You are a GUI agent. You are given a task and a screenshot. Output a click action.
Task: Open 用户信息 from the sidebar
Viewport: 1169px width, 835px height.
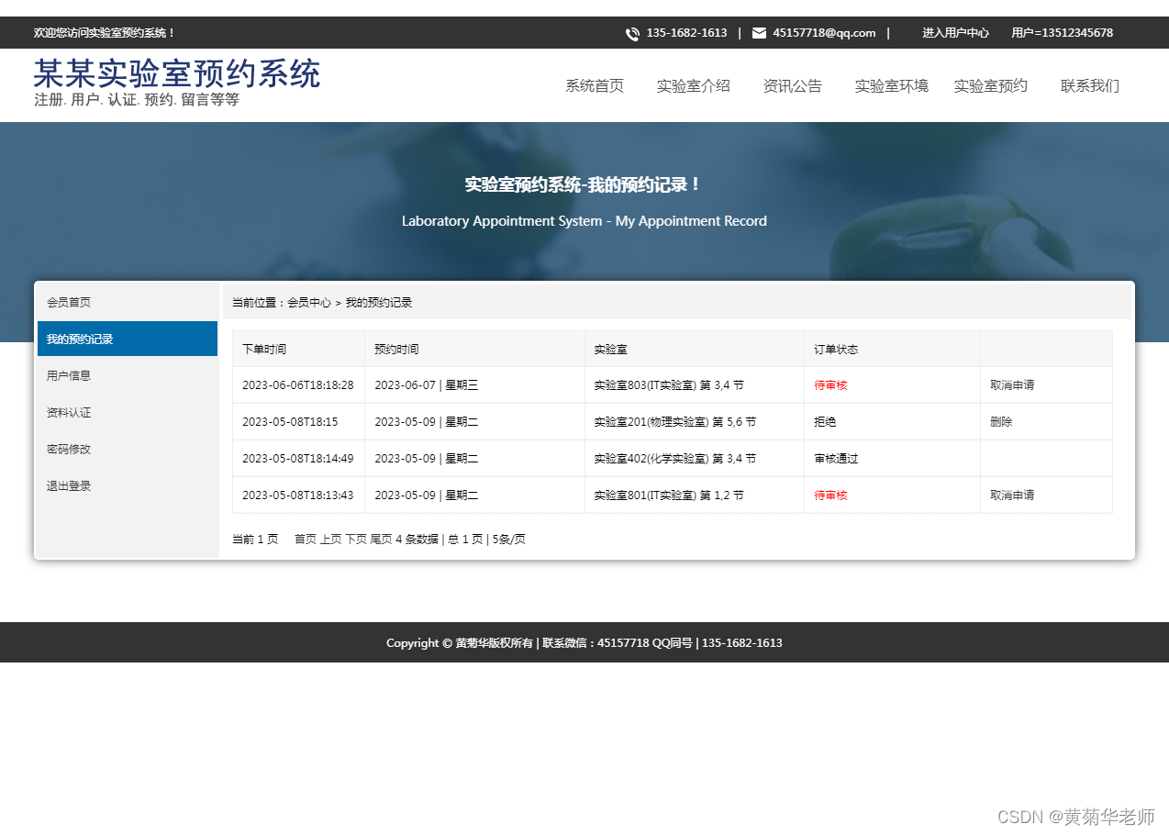click(x=68, y=375)
